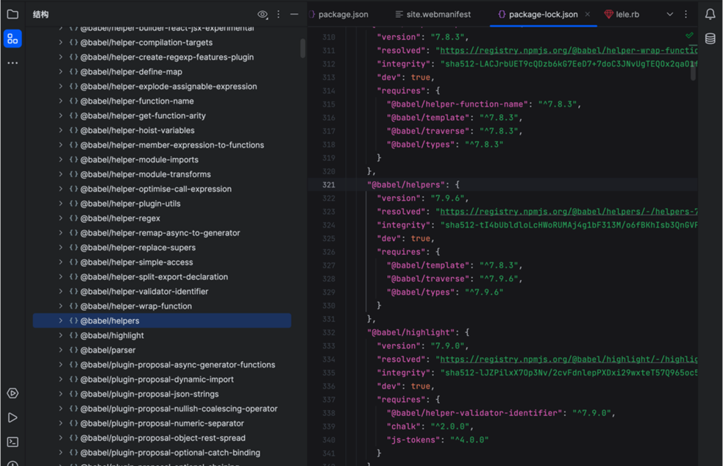Hide the Structure panel with minimize icon
The height and width of the screenshot is (466, 723).
tap(294, 14)
